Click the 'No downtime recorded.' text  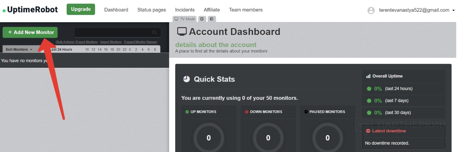pyautogui.click(x=387, y=143)
